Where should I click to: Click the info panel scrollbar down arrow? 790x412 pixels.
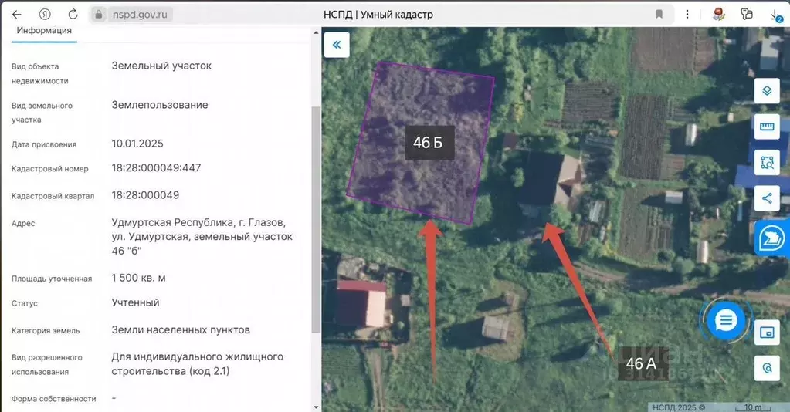tap(315, 406)
